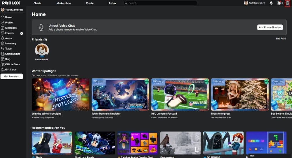Click the friend request badge beside Friends
This screenshot has height=158, width=292.
tap(22, 34)
